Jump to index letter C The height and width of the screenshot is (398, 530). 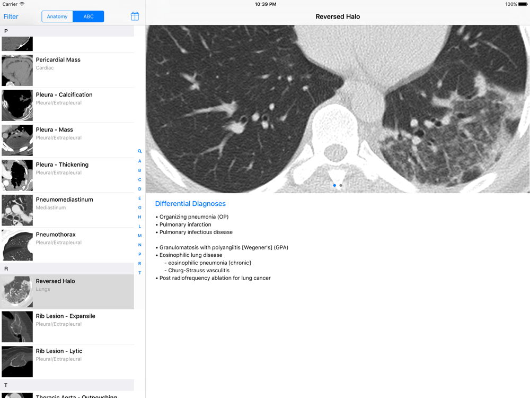click(139, 180)
